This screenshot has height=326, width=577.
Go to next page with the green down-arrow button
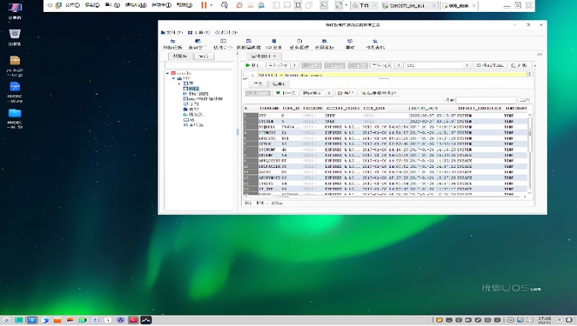click(286, 94)
